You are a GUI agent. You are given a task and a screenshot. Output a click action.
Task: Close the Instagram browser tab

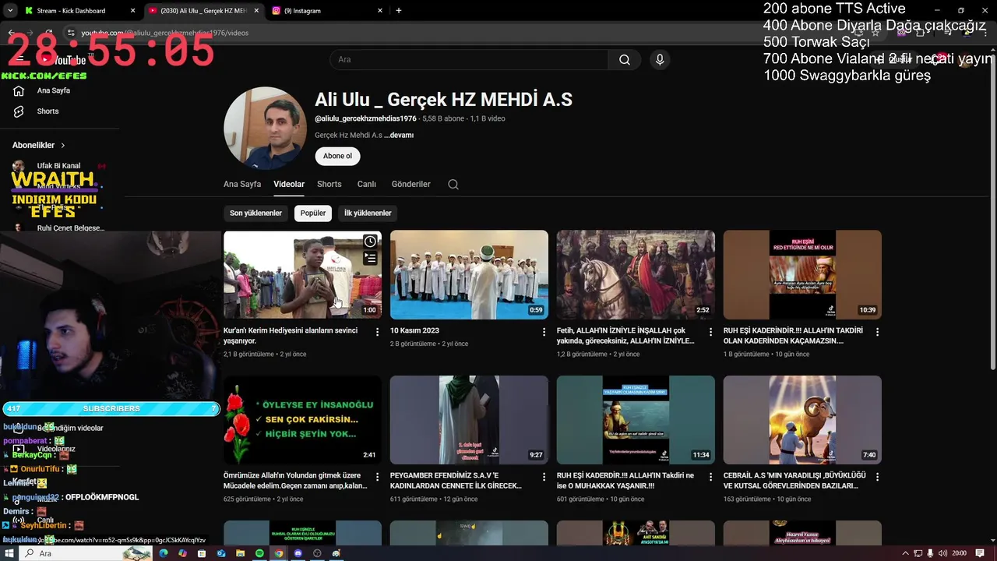(x=380, y=11)
